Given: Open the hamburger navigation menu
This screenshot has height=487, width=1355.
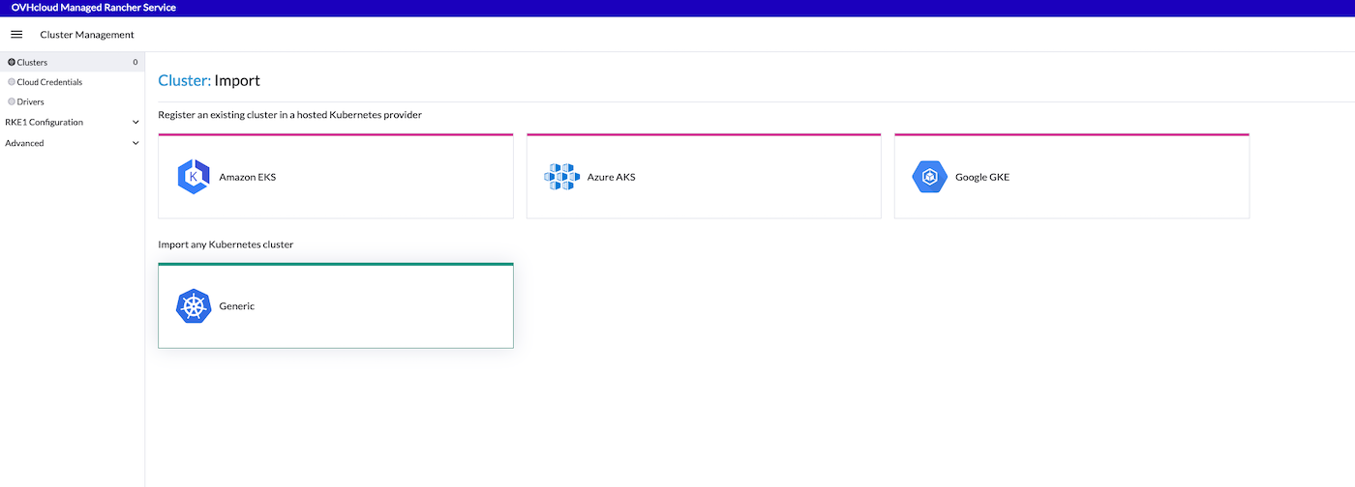Looking at the screenshot, I should pos(16,35).
